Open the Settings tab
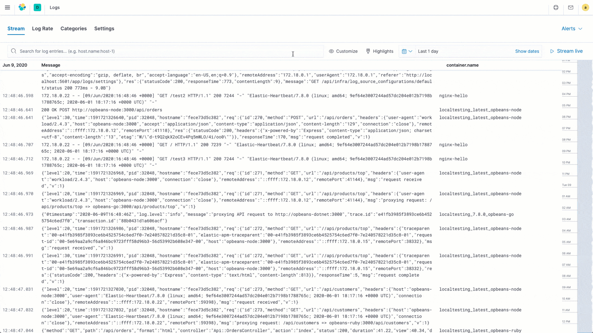 click(x=104, y=28)
